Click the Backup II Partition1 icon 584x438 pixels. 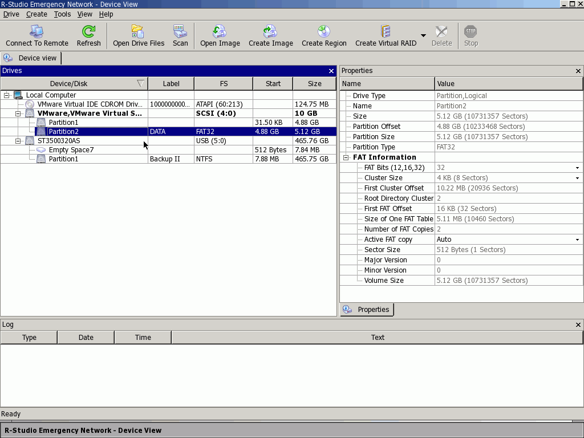[x=41, y=159]
